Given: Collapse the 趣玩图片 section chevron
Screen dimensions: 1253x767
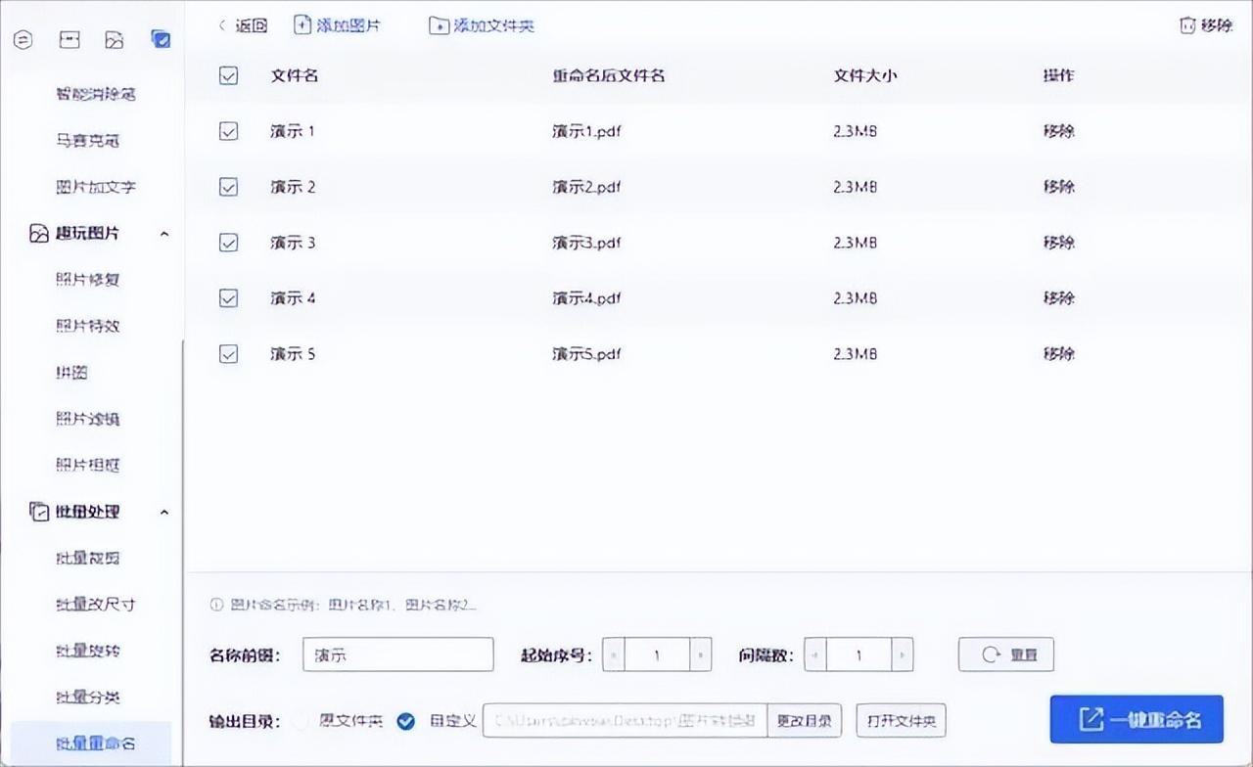Looking at the screenshot, I should [x=164, y=234].
